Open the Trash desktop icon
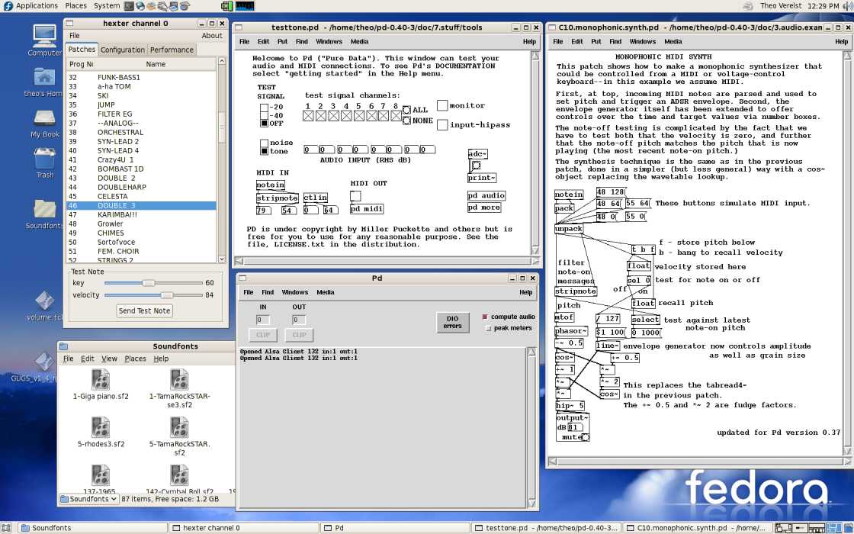854x534 pixels. [x=45, y=159]
